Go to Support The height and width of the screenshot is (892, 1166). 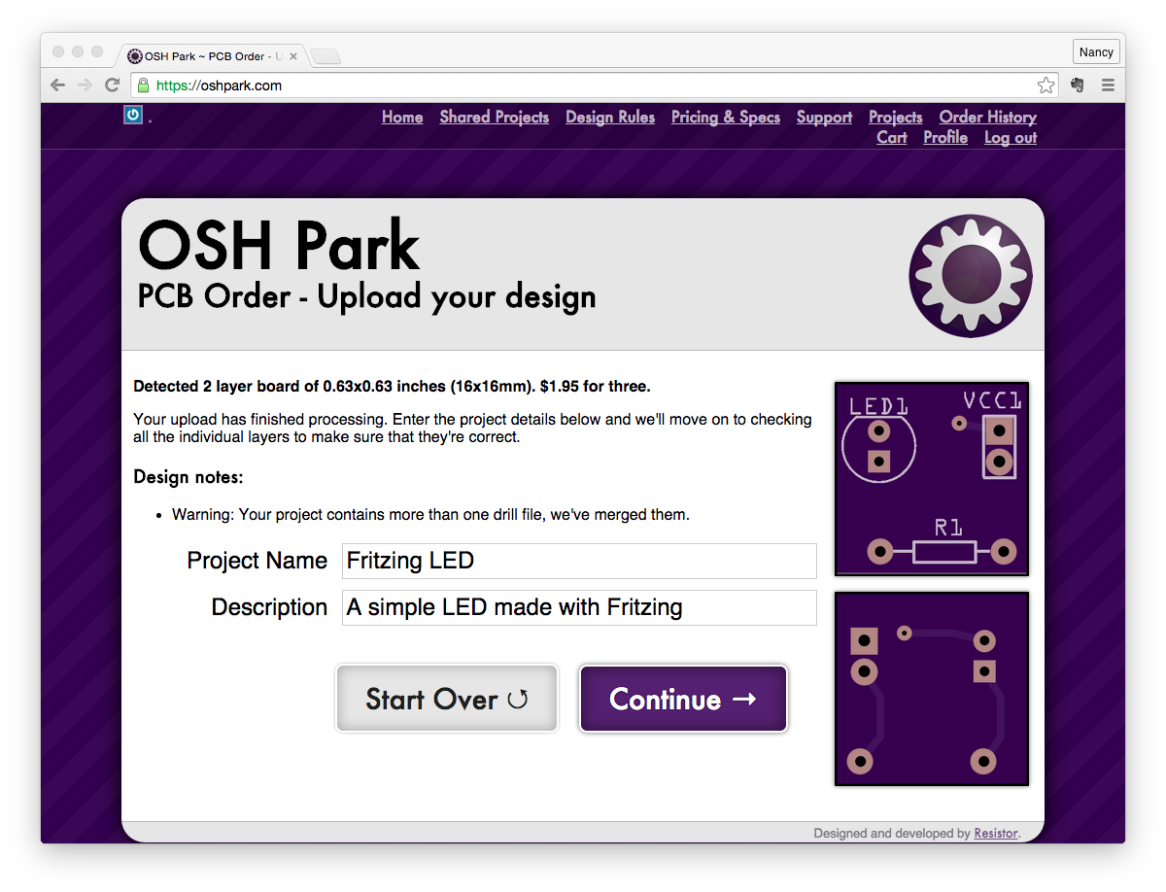tap(824, 117)
